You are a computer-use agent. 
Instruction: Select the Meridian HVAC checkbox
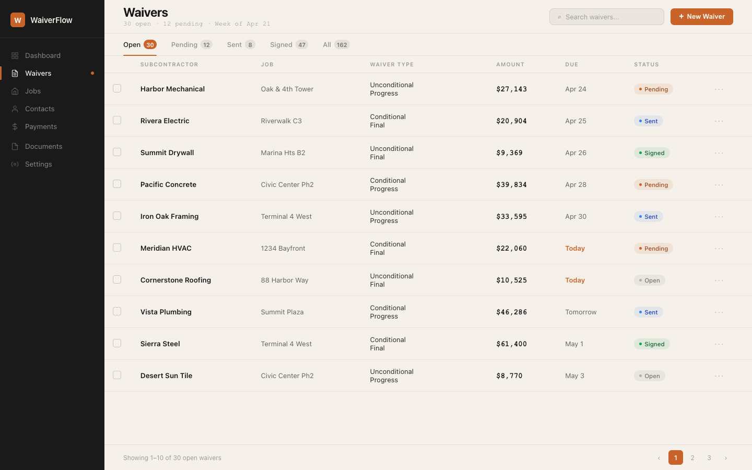117,248
